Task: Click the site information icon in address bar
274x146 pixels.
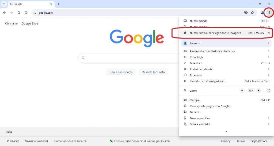Action: point(35,13)
